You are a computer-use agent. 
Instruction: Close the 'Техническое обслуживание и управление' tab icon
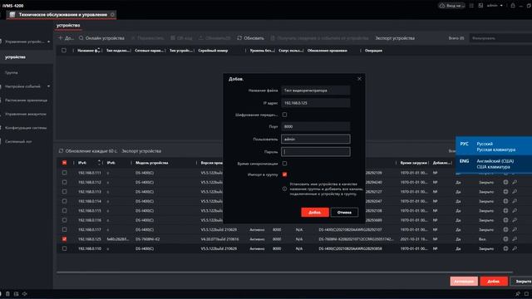pyautogui.click(x=112, y=15)
